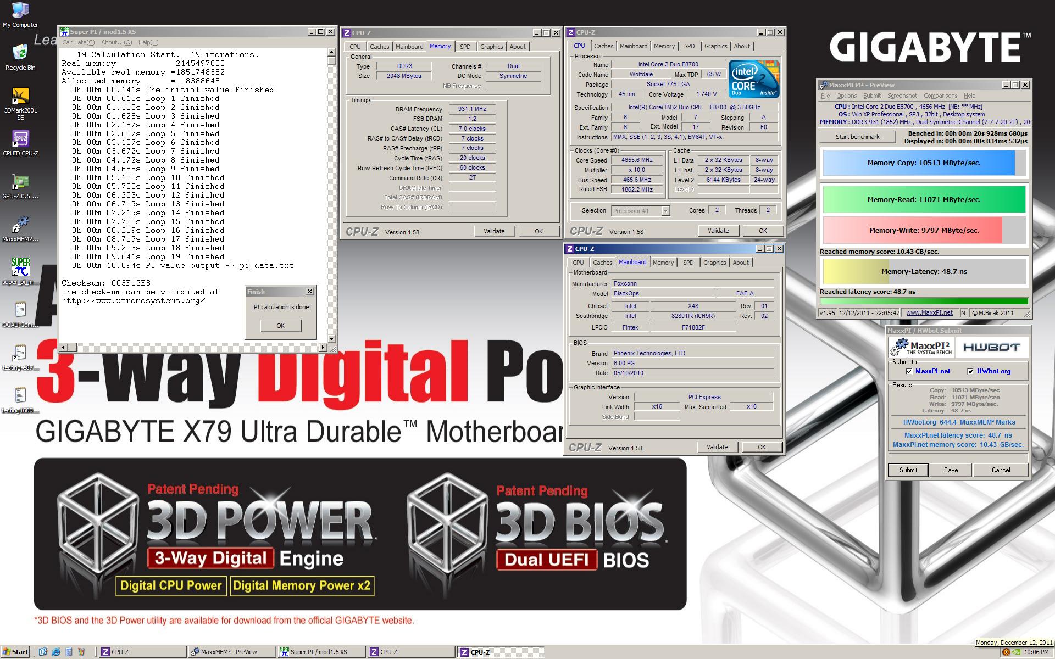1055x659 pixels.
Task: Open About tab in CPU-Z Mainboard window
Action: [x=740, y=263]
